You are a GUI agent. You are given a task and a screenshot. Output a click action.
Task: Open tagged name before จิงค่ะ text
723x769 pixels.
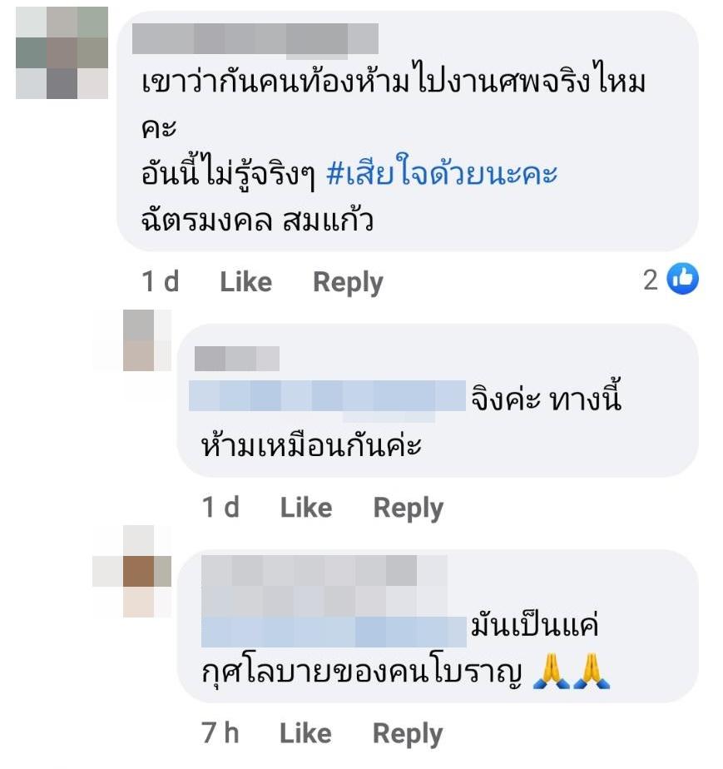(x=327, y=396)
